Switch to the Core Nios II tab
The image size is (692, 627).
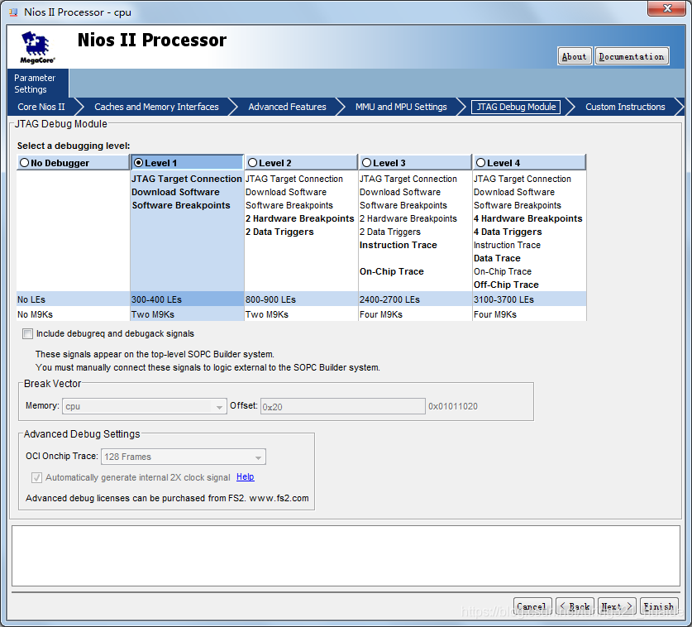point(41,107)
